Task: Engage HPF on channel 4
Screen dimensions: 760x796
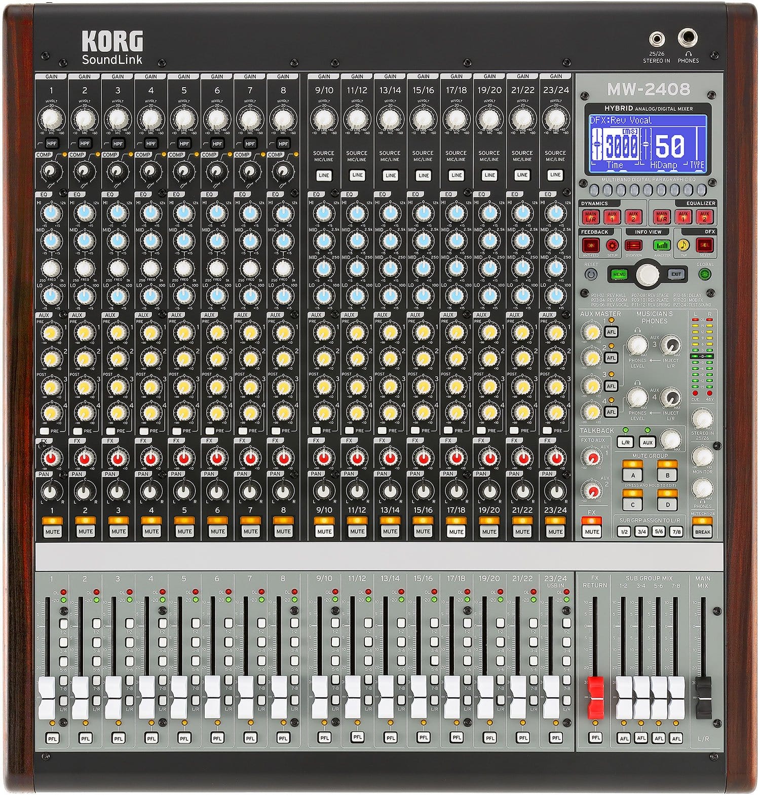Action: tap(151, 143)
